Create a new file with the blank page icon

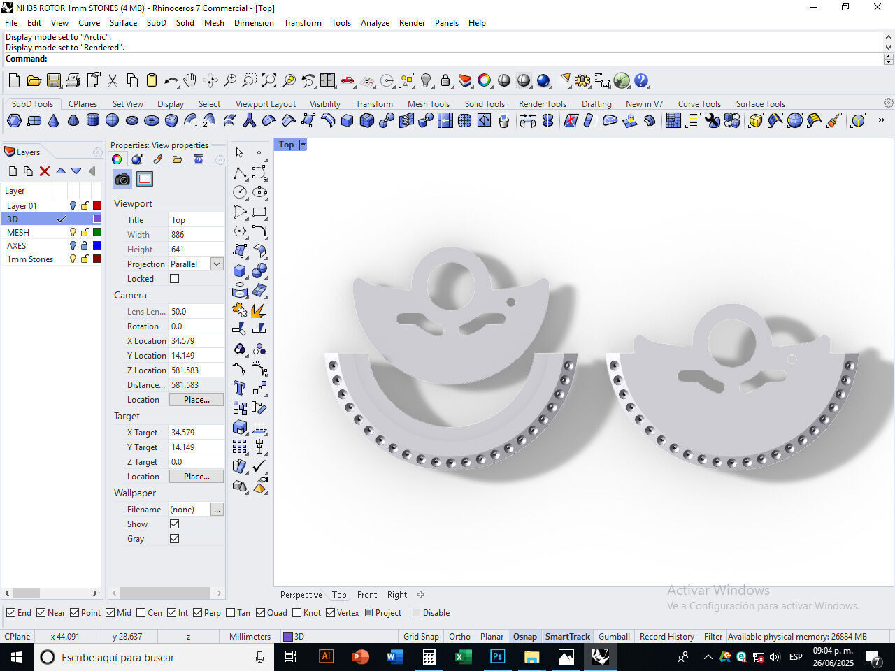tap(14, 80)
